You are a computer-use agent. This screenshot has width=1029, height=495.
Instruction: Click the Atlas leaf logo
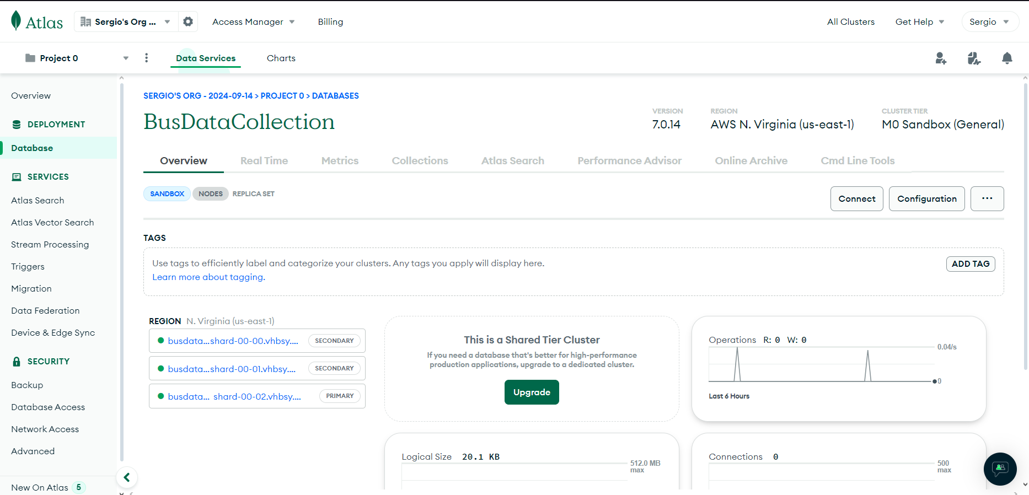pos(17,21)
